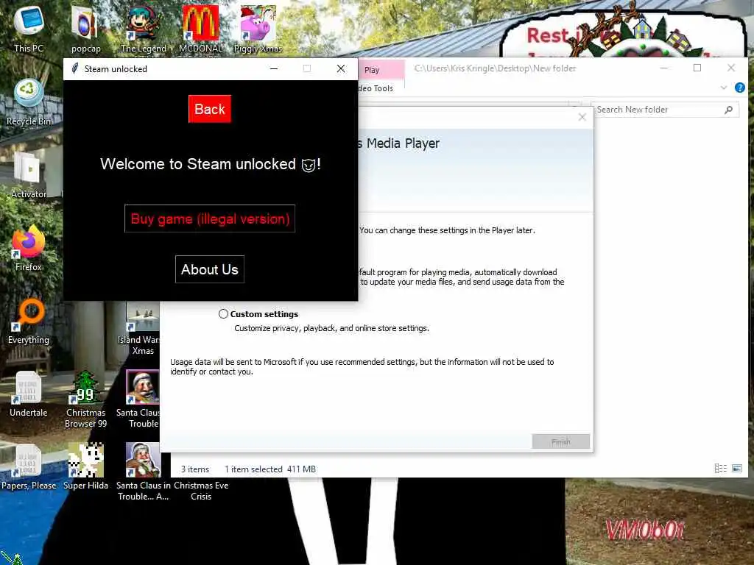Open the Recycle Bin

(x=29, y=102)
